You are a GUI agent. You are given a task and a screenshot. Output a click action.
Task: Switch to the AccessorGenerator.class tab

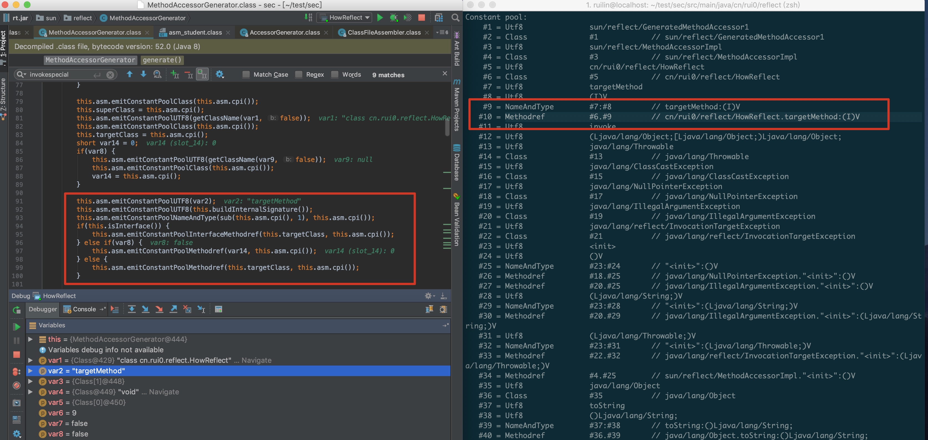pos(284,32)
